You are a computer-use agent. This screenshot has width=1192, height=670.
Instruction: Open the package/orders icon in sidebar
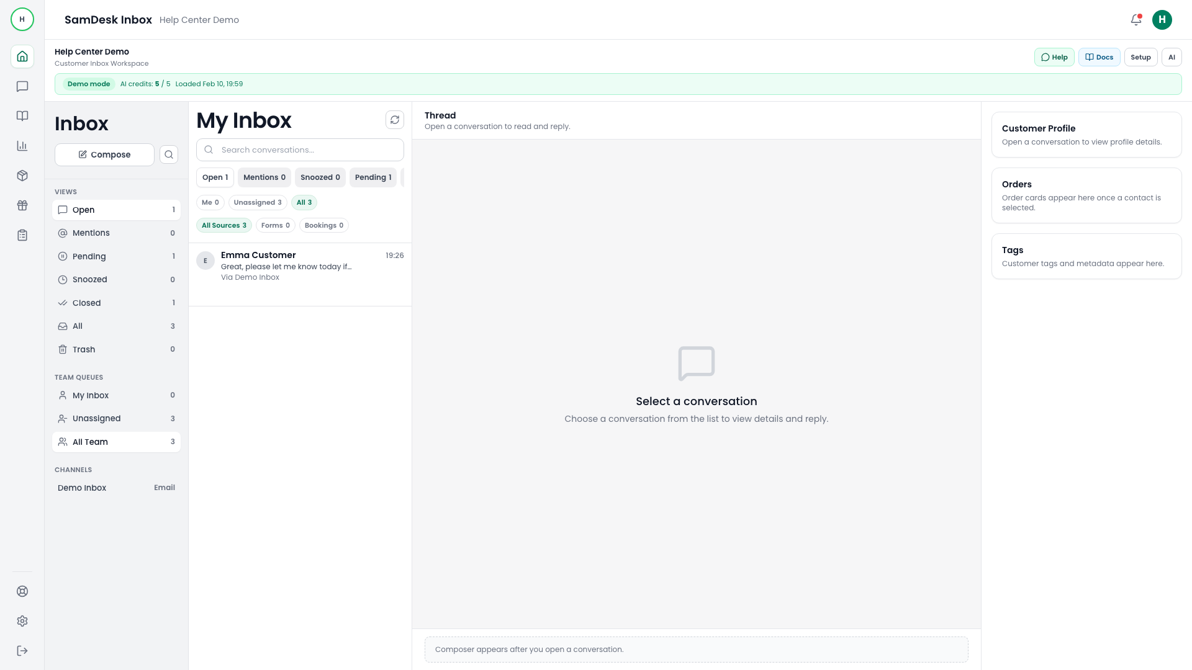(22, 176)
